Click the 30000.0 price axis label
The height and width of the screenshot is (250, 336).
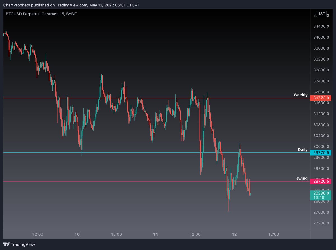click(321, 147)
